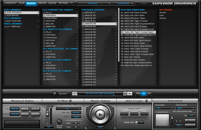Screen dimensions: 201x130
Task: Click the Gradient layer limit field
Action: [x=134, y=114]
